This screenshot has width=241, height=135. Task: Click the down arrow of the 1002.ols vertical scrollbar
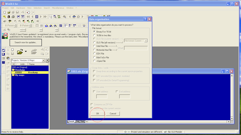point(232,118)
